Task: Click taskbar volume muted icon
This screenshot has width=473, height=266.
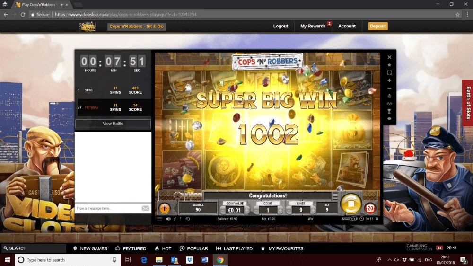Action: (x=397, y=260)
